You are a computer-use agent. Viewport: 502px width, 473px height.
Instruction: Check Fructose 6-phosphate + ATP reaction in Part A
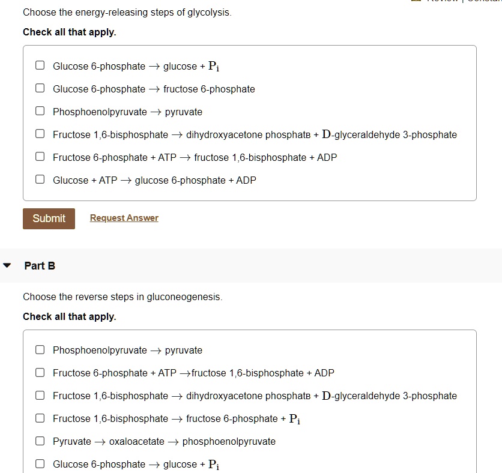pos(40,156)
